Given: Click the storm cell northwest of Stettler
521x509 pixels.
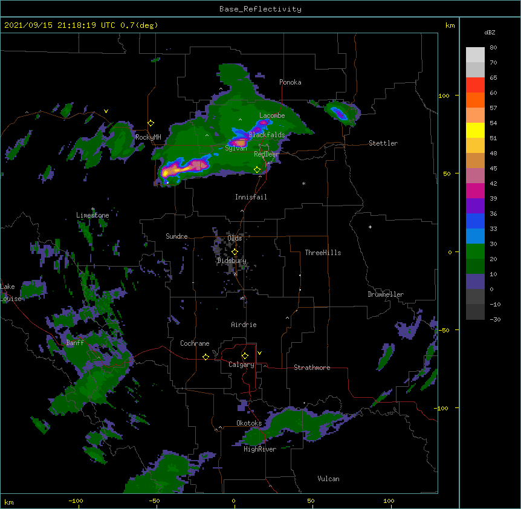Looking at the screenshot, I should 342,113.
